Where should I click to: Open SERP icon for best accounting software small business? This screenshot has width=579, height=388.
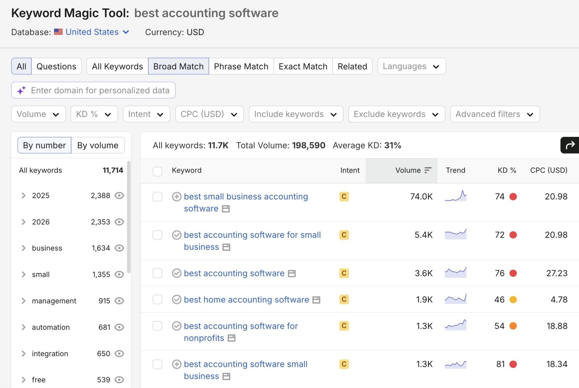pyautogui.click(x=226, y=376)
